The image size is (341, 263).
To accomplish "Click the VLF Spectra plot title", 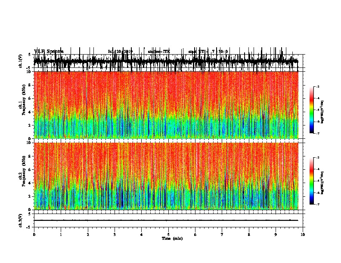I will 49,51.
